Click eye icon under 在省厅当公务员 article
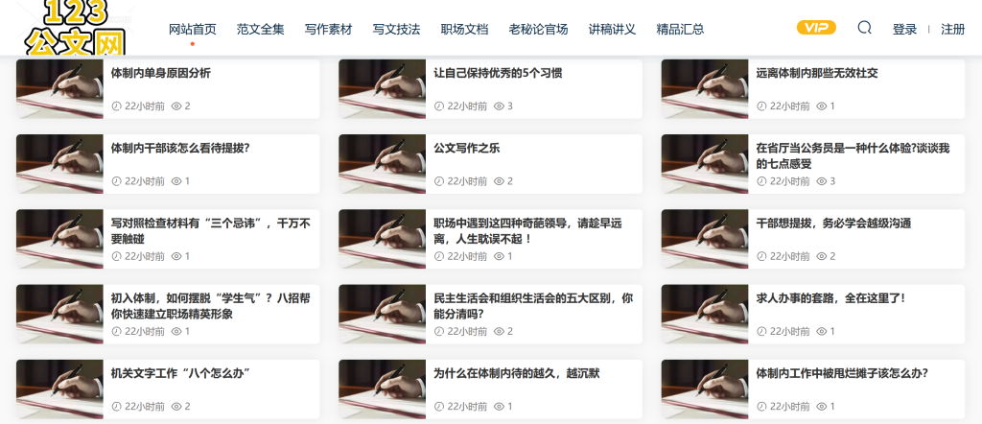Viewport: 982px width, 424px height. pos(821,181)
